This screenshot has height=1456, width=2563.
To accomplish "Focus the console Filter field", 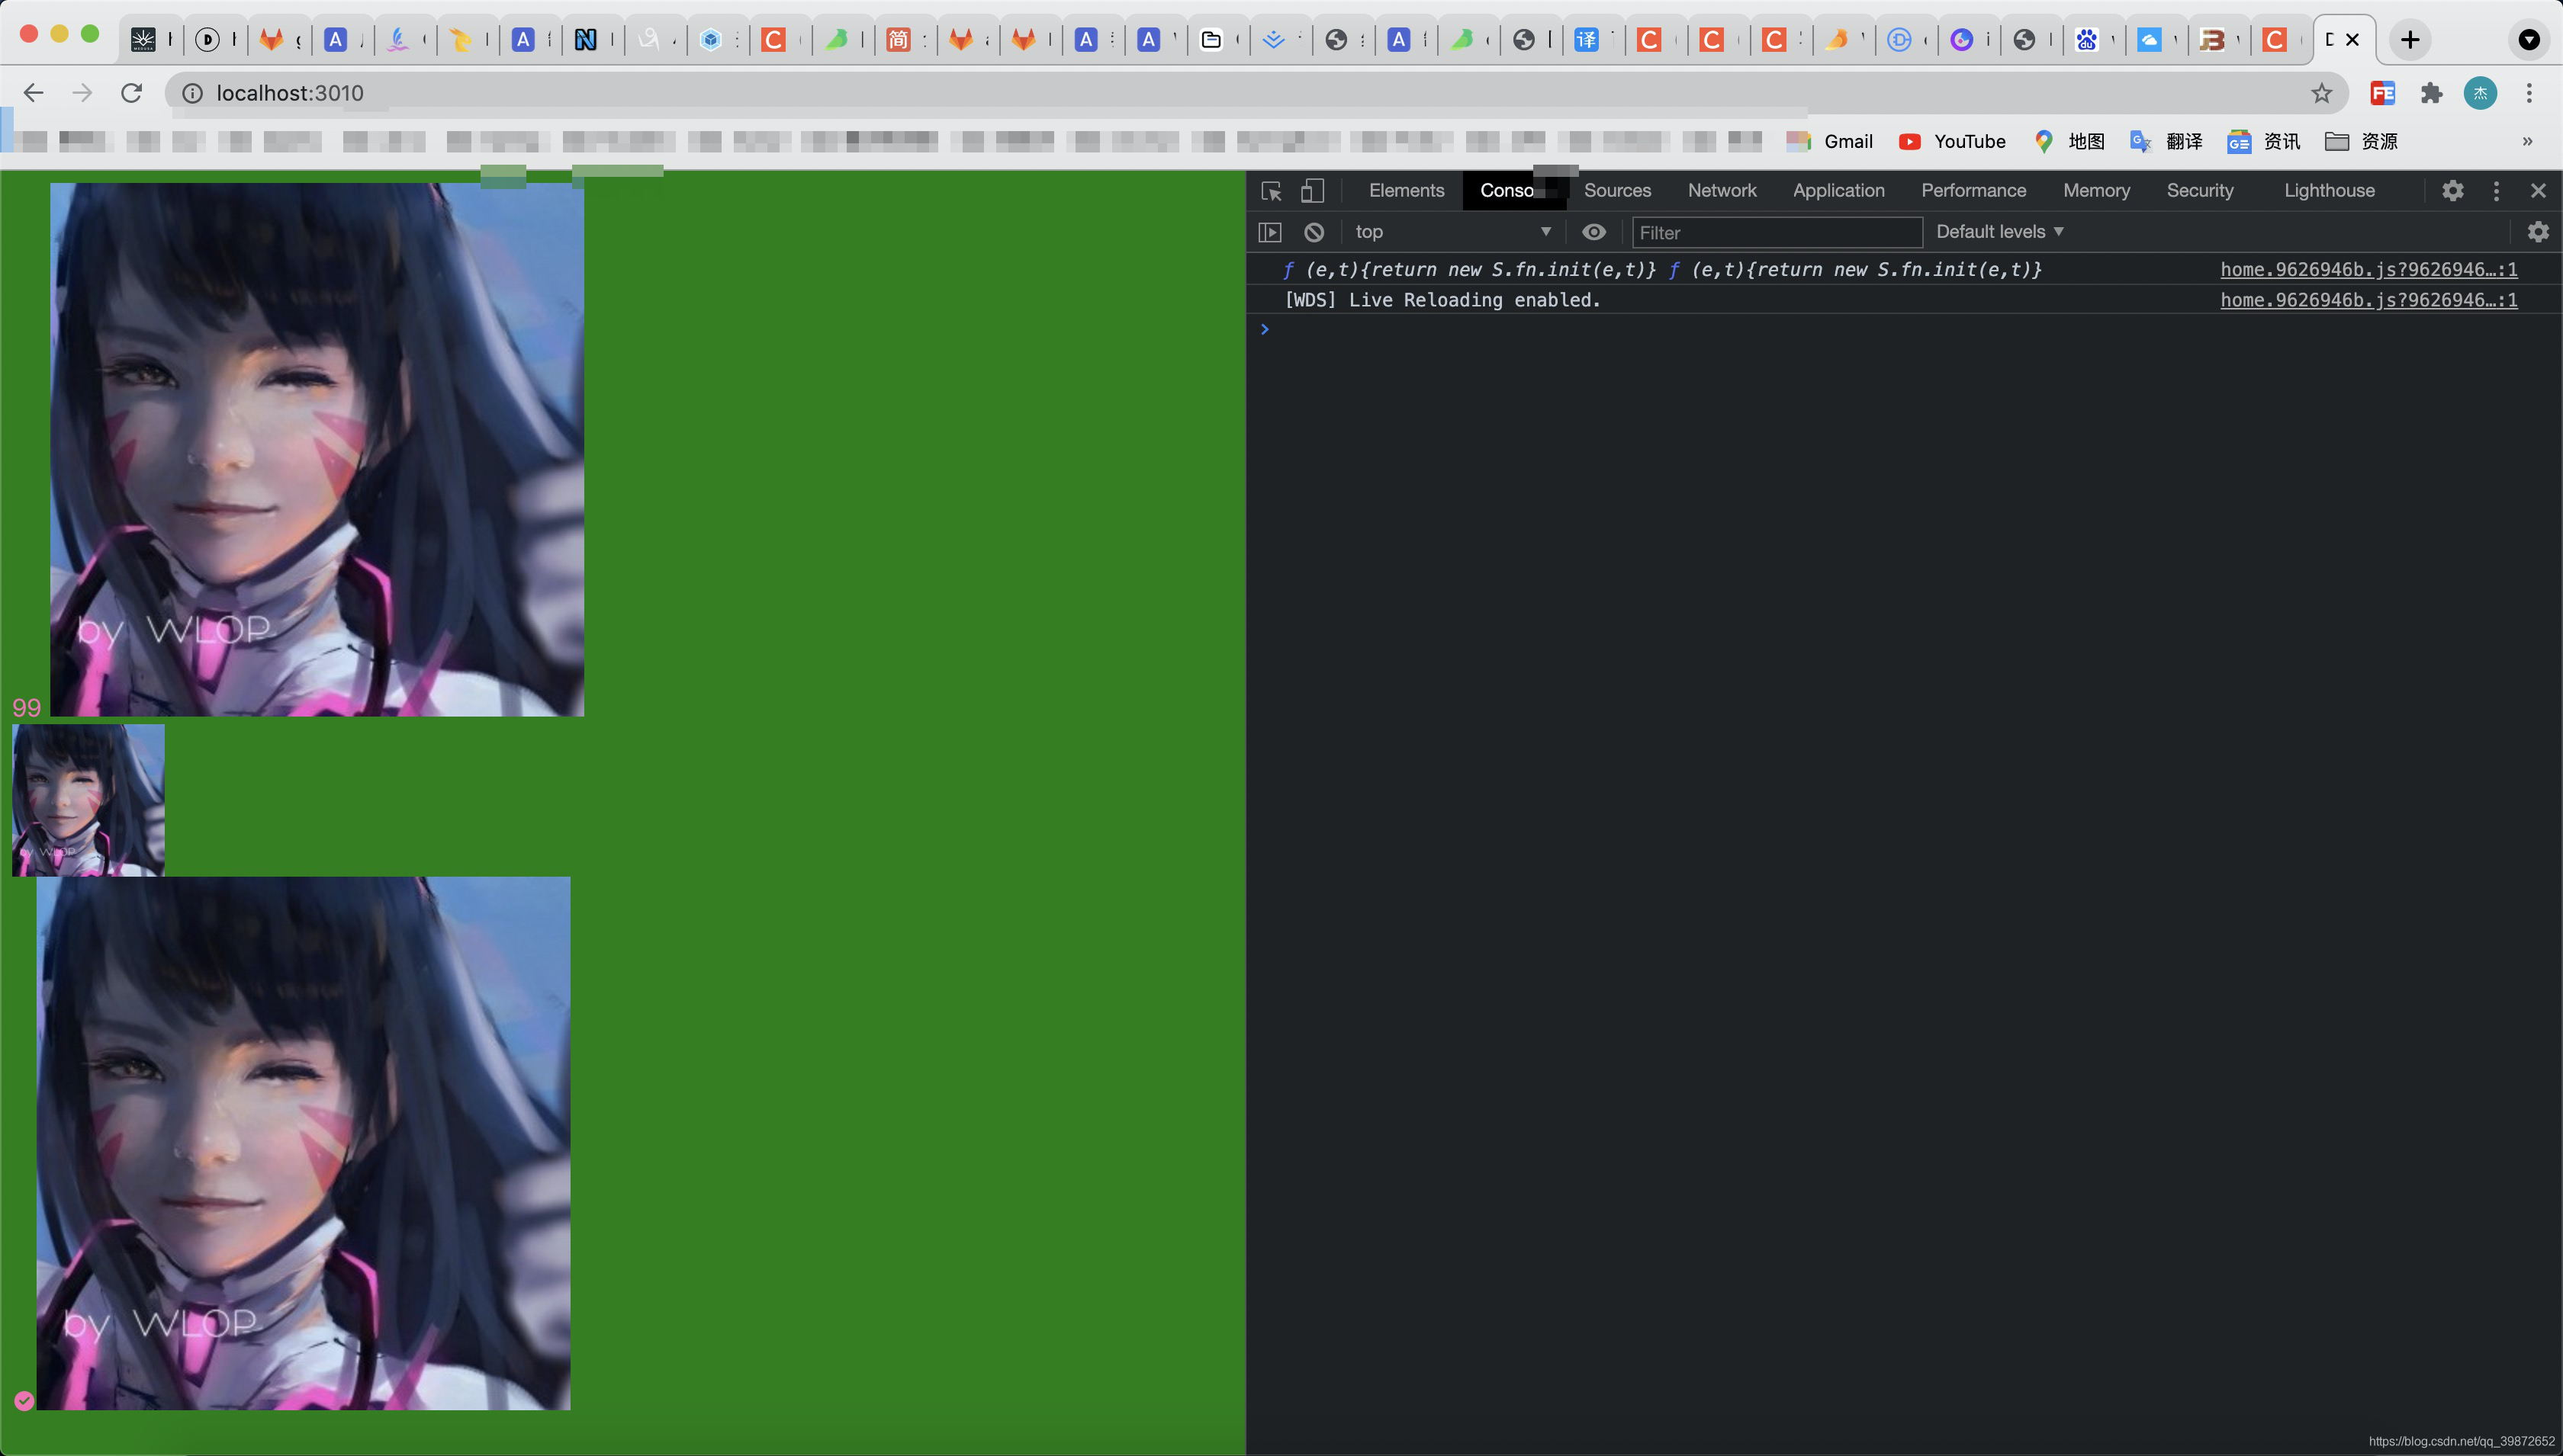I will pyautogui.click(x=1777, y=232).
